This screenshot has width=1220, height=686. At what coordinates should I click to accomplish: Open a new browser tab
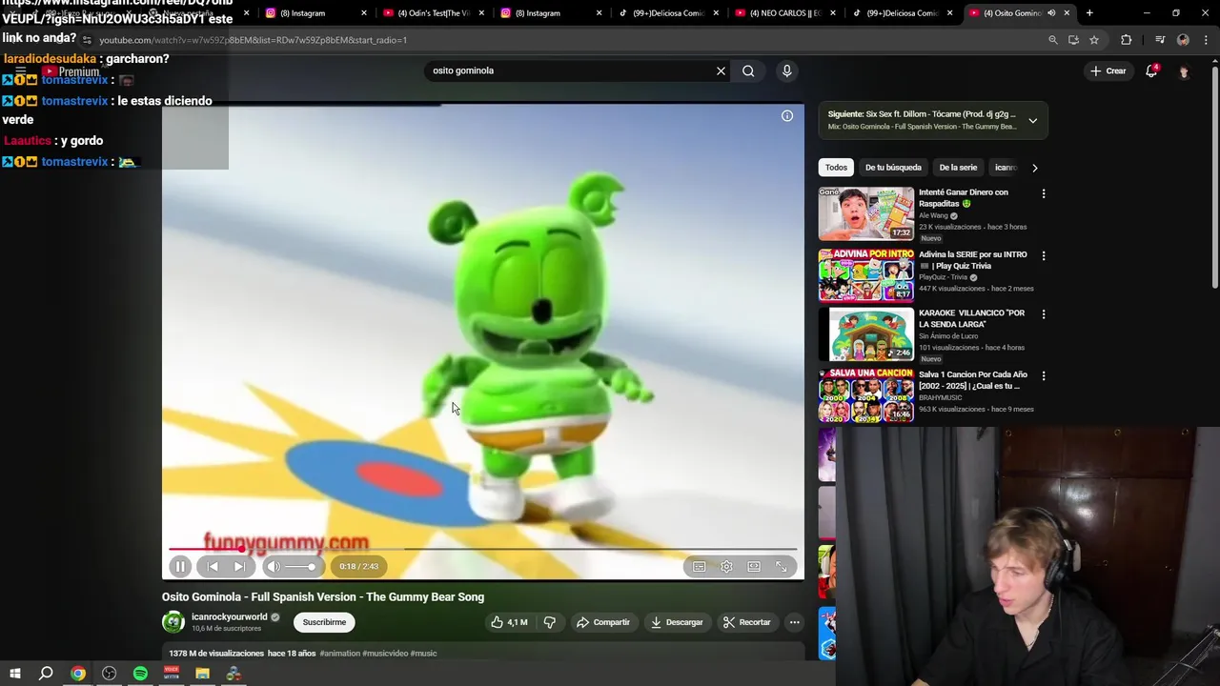click(1089, 13)
